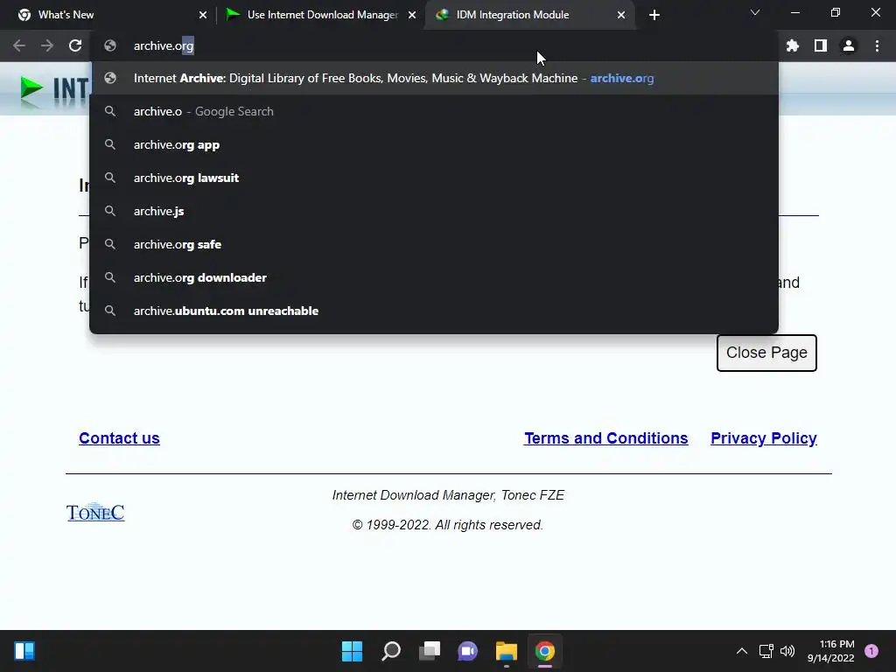Select the 'archive.org downloader' suggestion
The image size is (896, 672).
434,277
